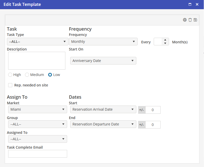204x167 pixels.
Task: Open the Start On Anniversary Date dropdown
Action: point(103,61)
